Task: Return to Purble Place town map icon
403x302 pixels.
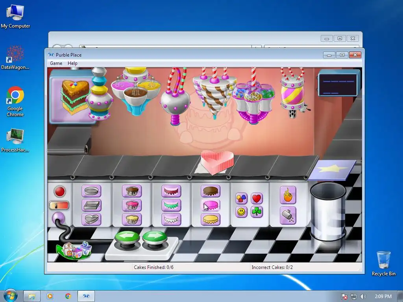Action: click(x=74, y=250)
